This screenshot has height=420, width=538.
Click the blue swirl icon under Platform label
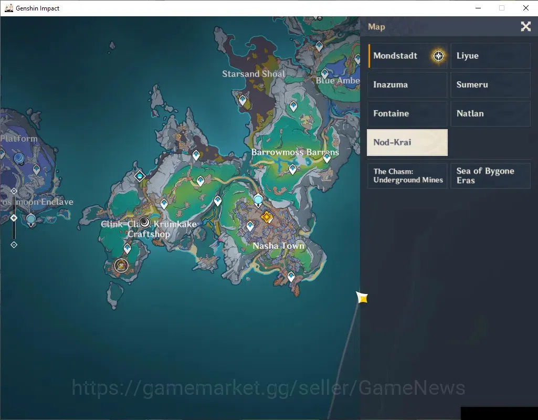19,159
